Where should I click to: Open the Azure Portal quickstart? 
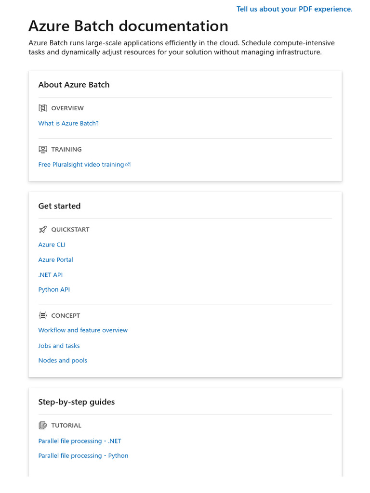point(55,260)
